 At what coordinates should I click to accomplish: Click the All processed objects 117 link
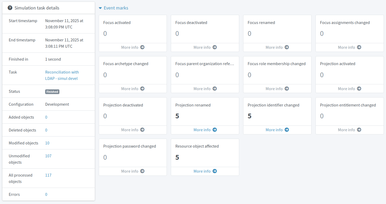click(48, 175)
